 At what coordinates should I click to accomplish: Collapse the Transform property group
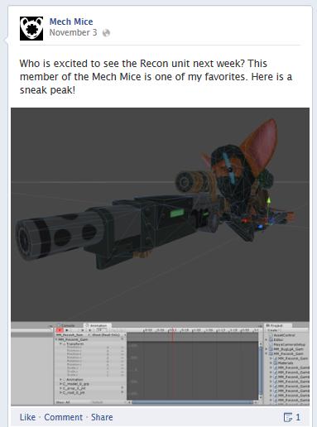click(60, 344)
